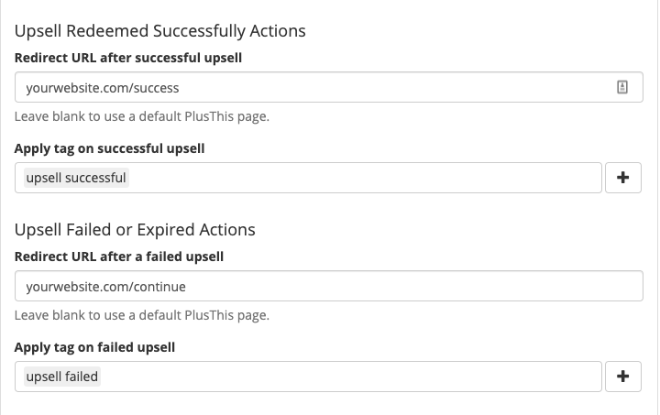The width and height of the screenshot is (660, 415).
Task: Click the empty area of the failed upsell tag field
Action: (350, 377)
